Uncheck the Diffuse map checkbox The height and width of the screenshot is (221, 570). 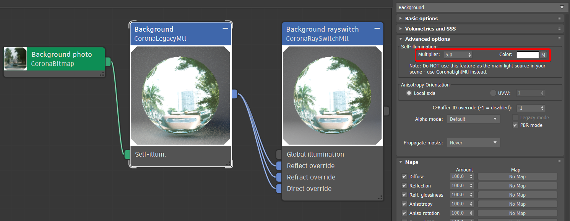404,176
